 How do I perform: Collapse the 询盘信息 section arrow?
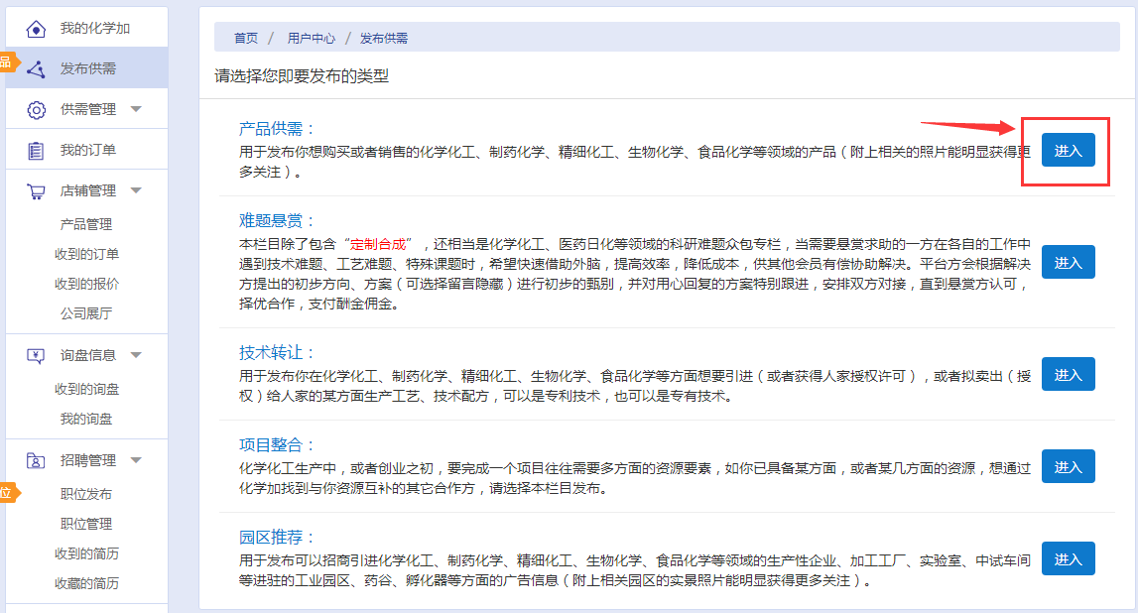[136, 355]
